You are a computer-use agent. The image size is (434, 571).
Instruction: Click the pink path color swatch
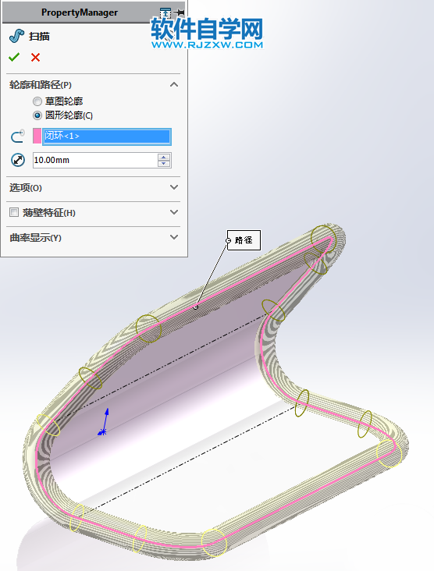point(37,136)
